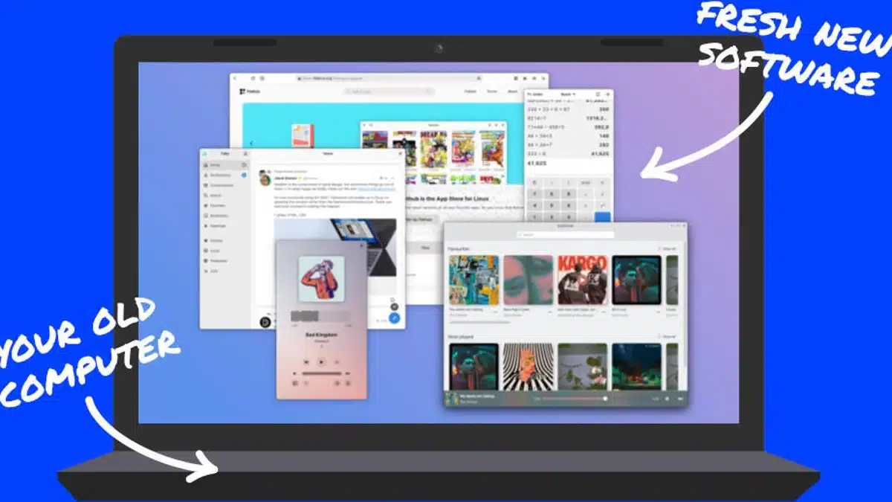The height and width of the screenshot is (502, 892).
Task: Open the KARGO album cover
Action: coord(583,280)
